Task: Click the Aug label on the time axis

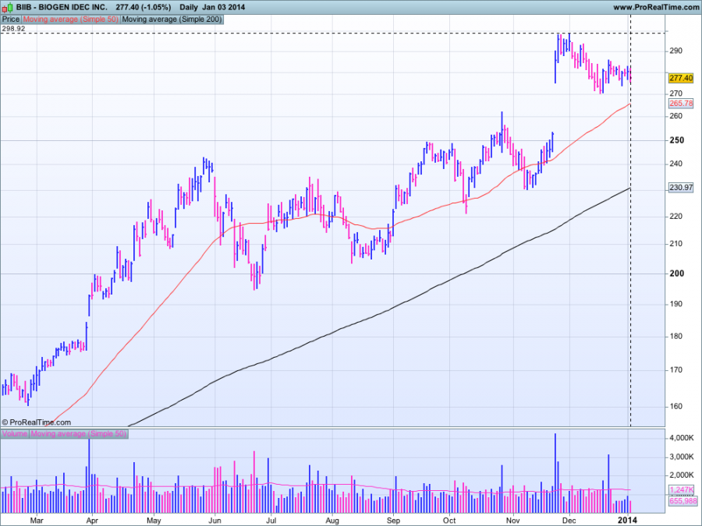Action: tap(332, 521)
